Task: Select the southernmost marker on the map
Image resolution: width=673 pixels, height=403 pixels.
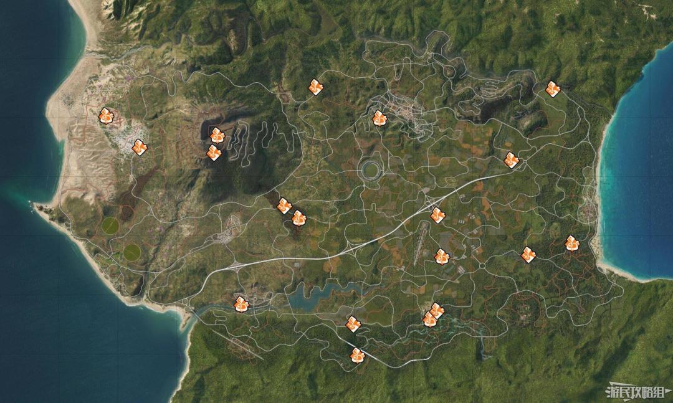Action: (x=357, y=356)
